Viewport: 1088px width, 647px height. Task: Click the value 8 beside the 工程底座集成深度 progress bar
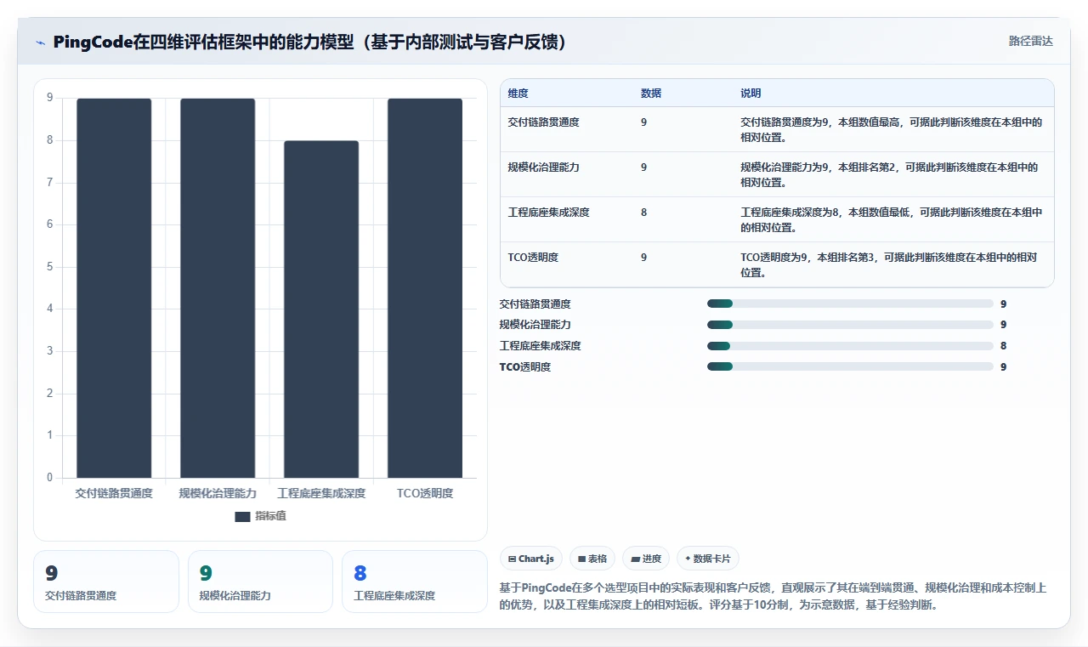(x=1004, y=346)
